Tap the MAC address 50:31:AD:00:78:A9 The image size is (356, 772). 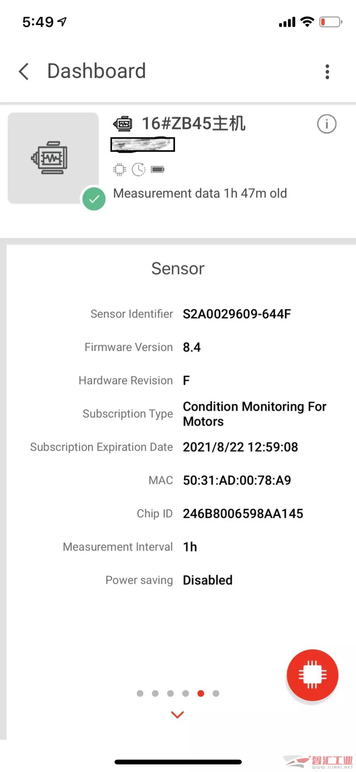click(237, 480)
